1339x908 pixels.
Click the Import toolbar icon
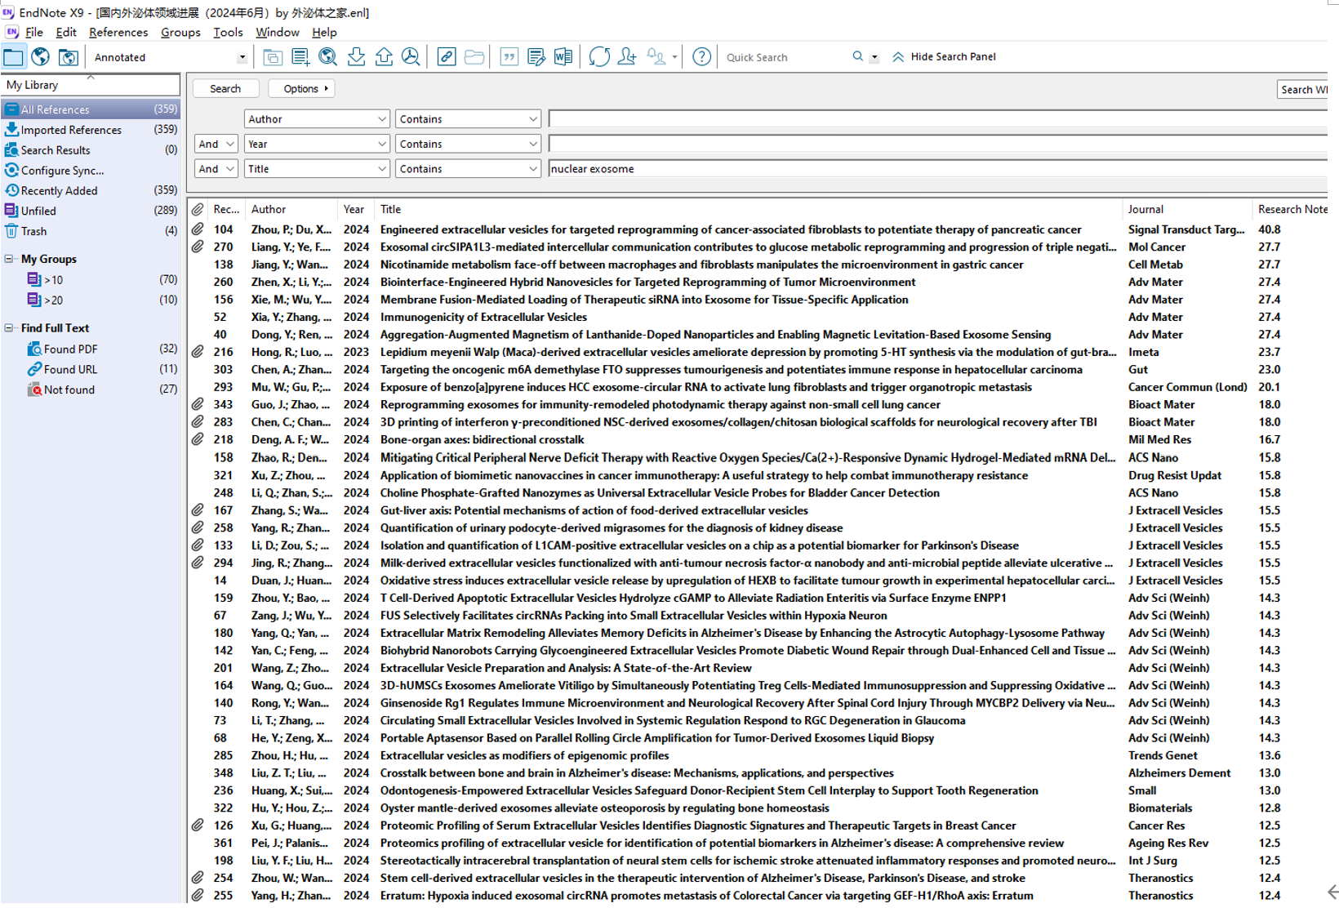(x=356, y=57)
